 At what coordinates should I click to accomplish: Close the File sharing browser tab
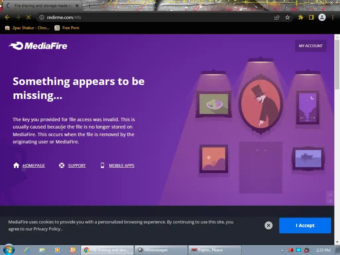click(77, 6)
